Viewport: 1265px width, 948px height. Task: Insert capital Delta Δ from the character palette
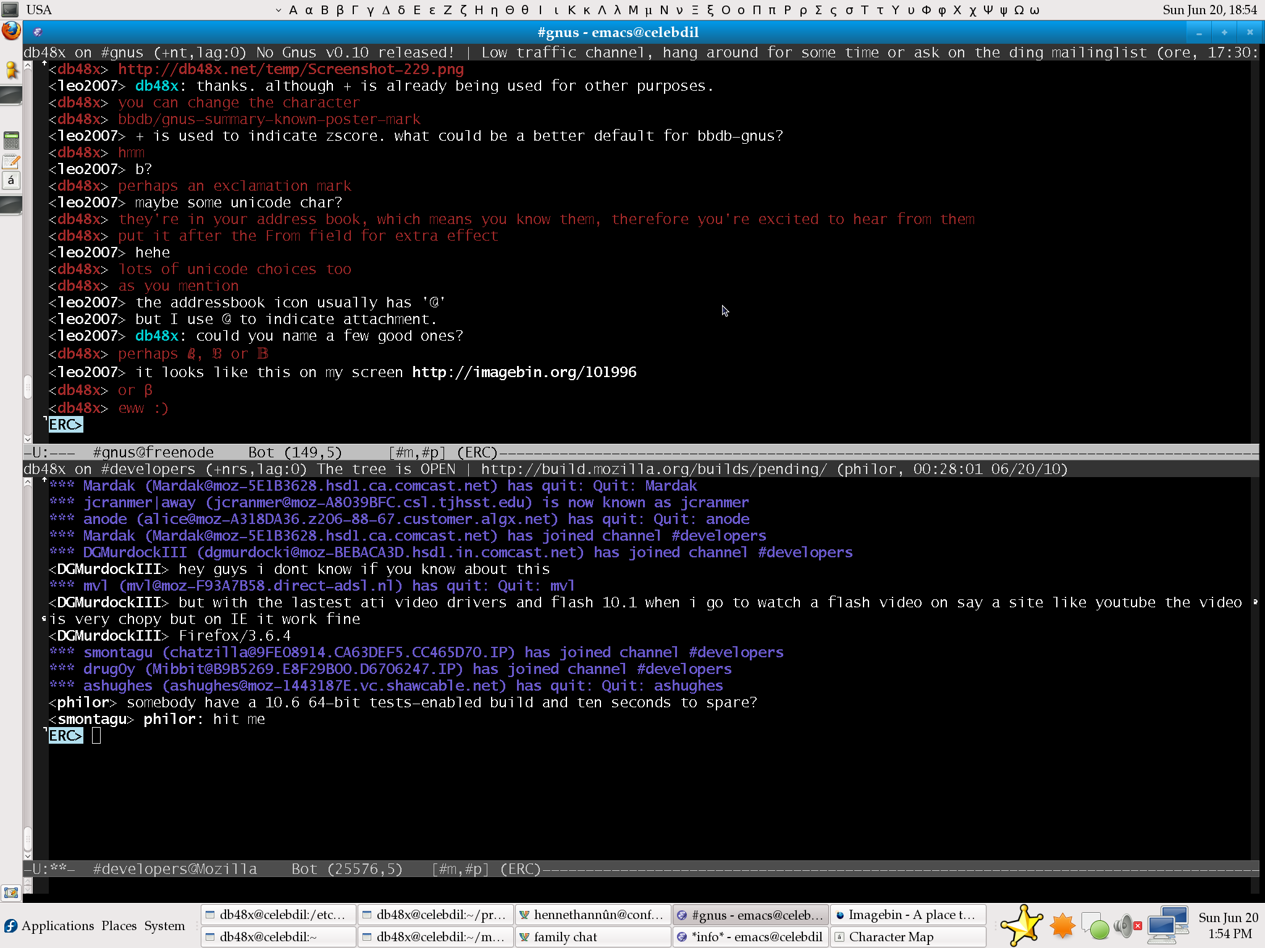pos(385,10)
